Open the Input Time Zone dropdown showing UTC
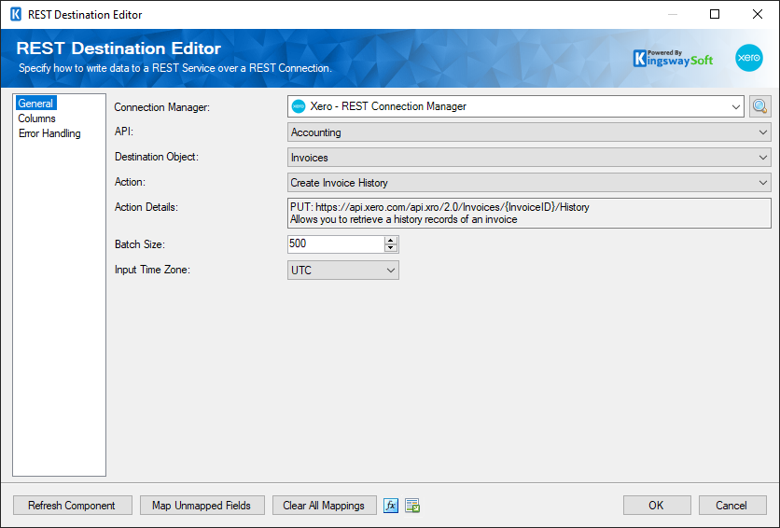Viewport: 780px width, 528px height. coord(342,270)
